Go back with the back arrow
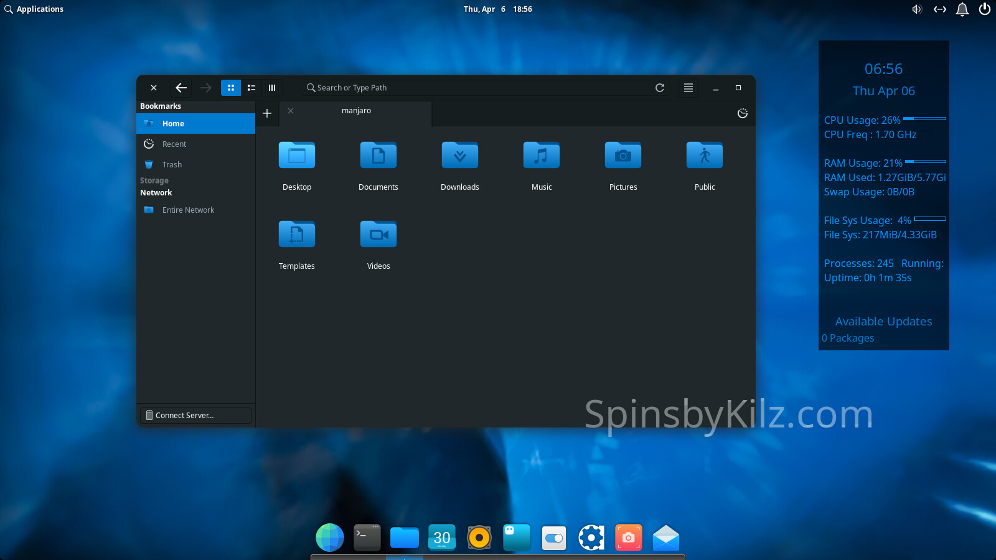This screenshot has width=996, height=560. point(181,88)
